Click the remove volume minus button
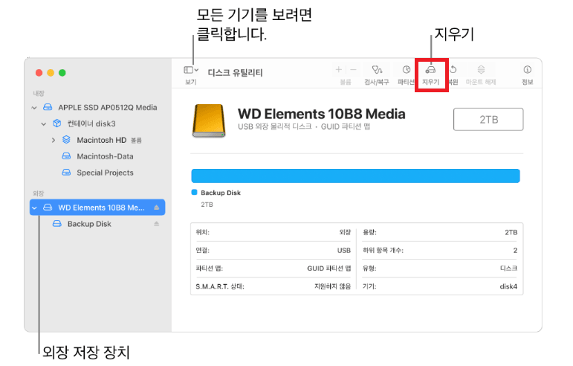 [353, 69]
